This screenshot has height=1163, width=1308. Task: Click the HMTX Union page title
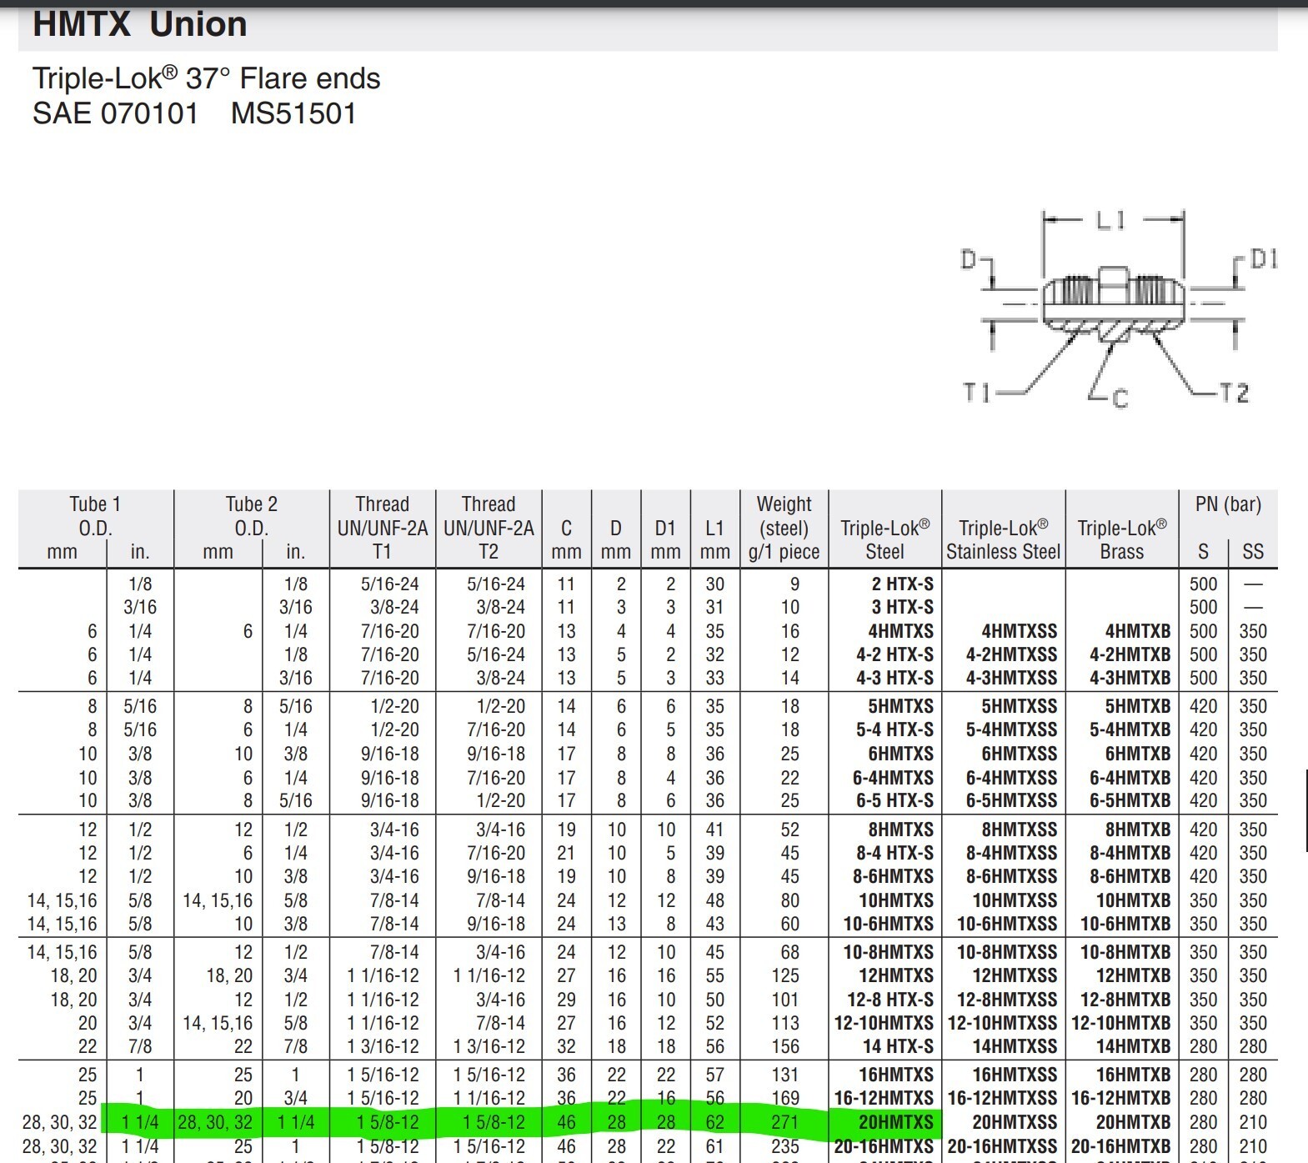click(140, 24)
